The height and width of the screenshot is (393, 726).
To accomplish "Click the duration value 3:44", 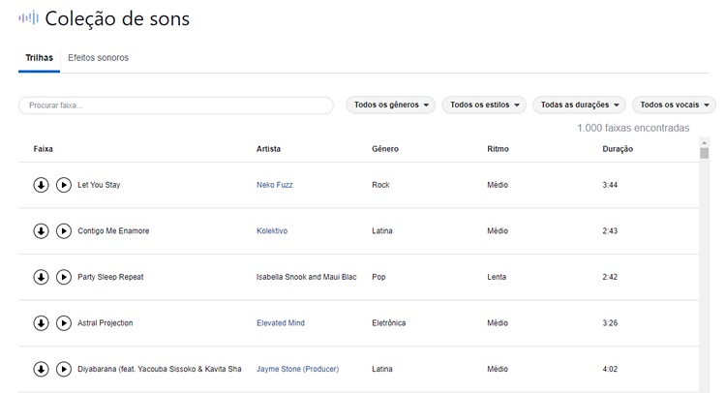I will click(x=610, y=185).
